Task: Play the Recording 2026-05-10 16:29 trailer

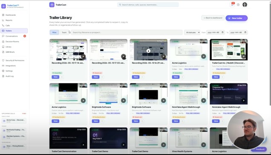Action: point(164,56)
